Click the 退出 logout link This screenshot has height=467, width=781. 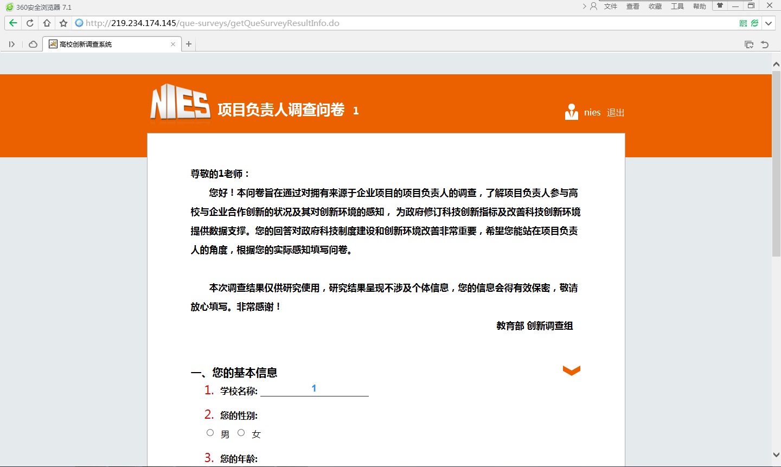pos(616,112)
